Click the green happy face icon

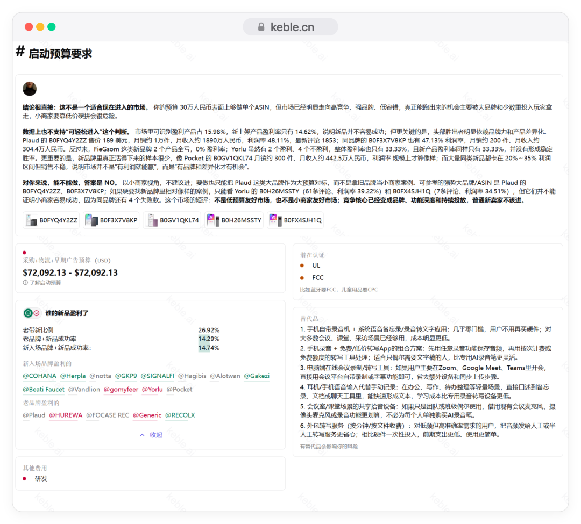click(28, 313)
